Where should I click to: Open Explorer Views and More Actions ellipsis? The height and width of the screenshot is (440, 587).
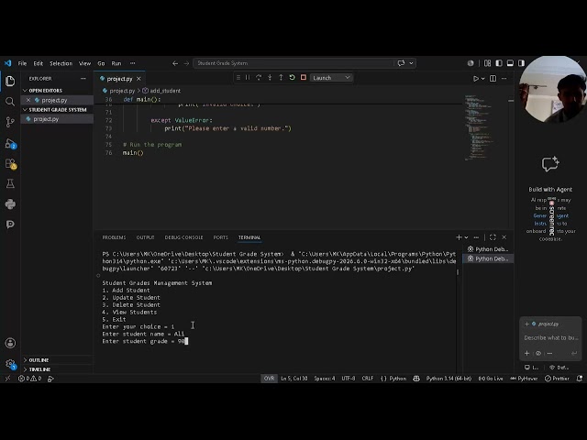click(83, 79)
